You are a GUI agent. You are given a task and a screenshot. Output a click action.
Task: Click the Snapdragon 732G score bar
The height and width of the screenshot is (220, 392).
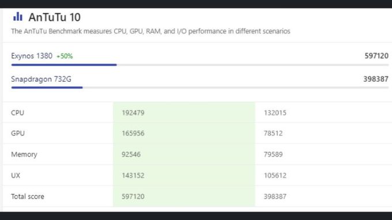click(200, 88)
